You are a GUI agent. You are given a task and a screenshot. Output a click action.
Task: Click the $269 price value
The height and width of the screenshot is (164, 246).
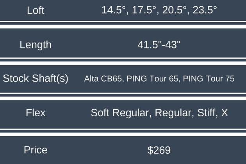[159, 150]
